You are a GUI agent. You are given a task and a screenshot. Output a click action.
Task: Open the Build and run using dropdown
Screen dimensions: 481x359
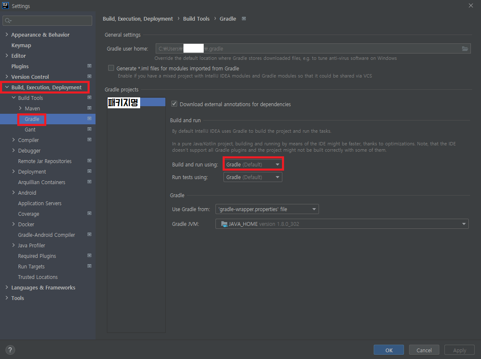click(x=253, y=164)
